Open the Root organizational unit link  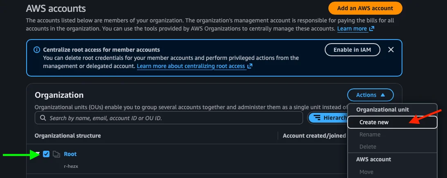(x=70, y=154)
